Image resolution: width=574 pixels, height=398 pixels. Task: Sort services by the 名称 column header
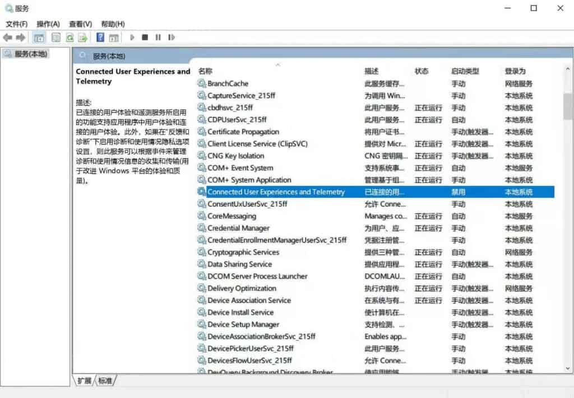205,71
